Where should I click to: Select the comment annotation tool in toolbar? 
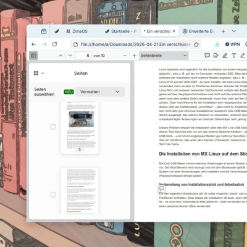coord(207,56)
